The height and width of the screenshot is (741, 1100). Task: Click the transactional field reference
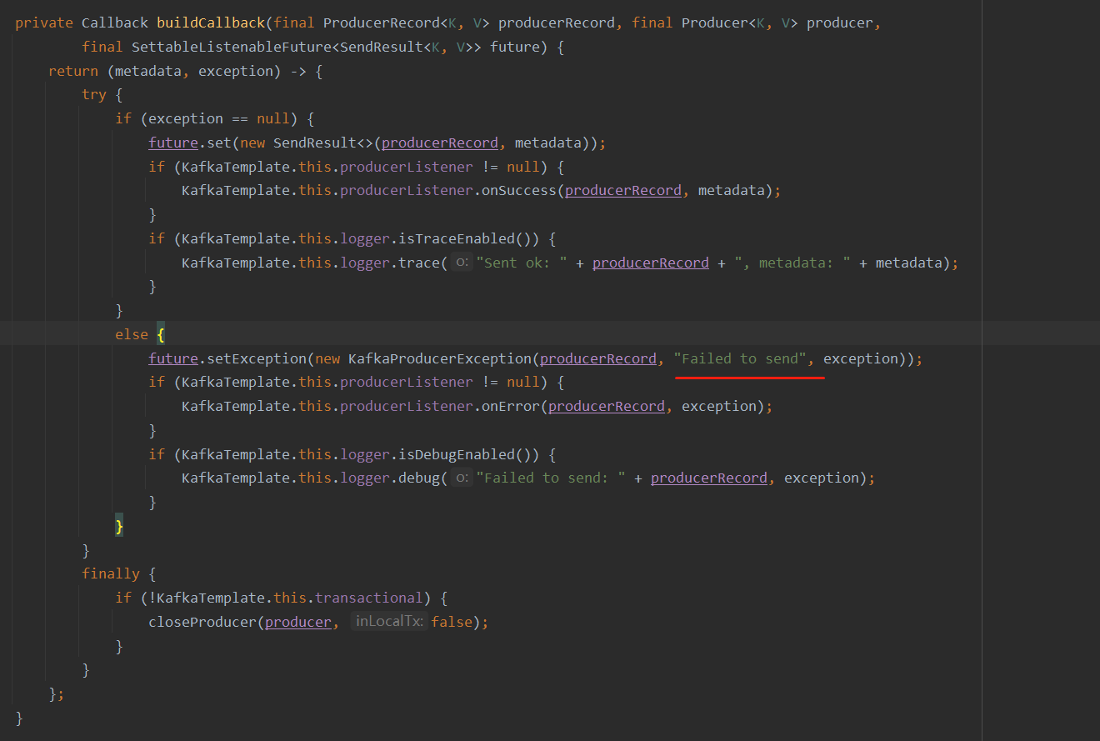click(369, 598)
